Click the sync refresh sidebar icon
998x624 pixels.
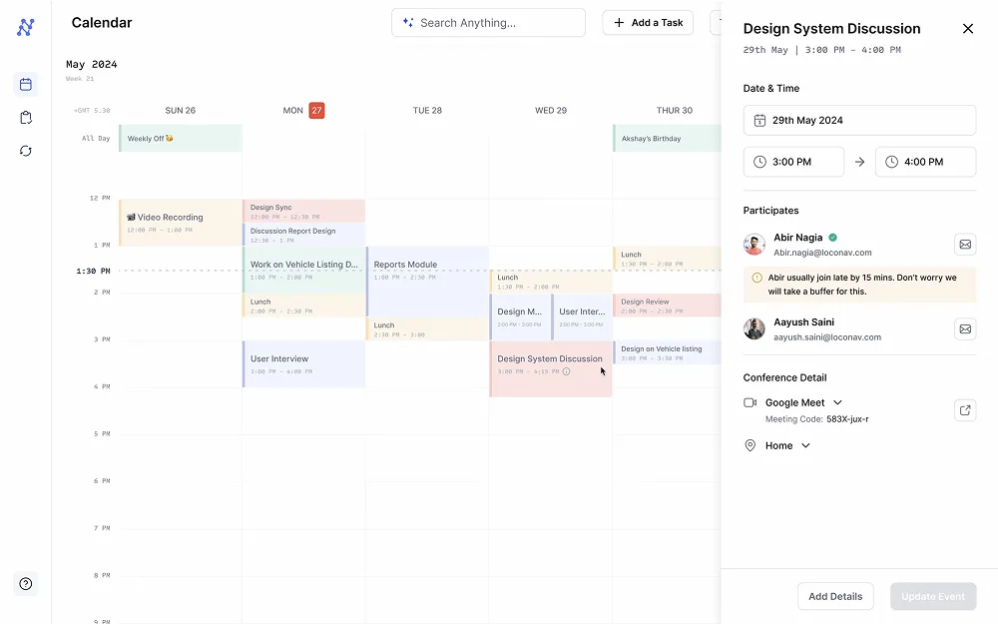26,151
